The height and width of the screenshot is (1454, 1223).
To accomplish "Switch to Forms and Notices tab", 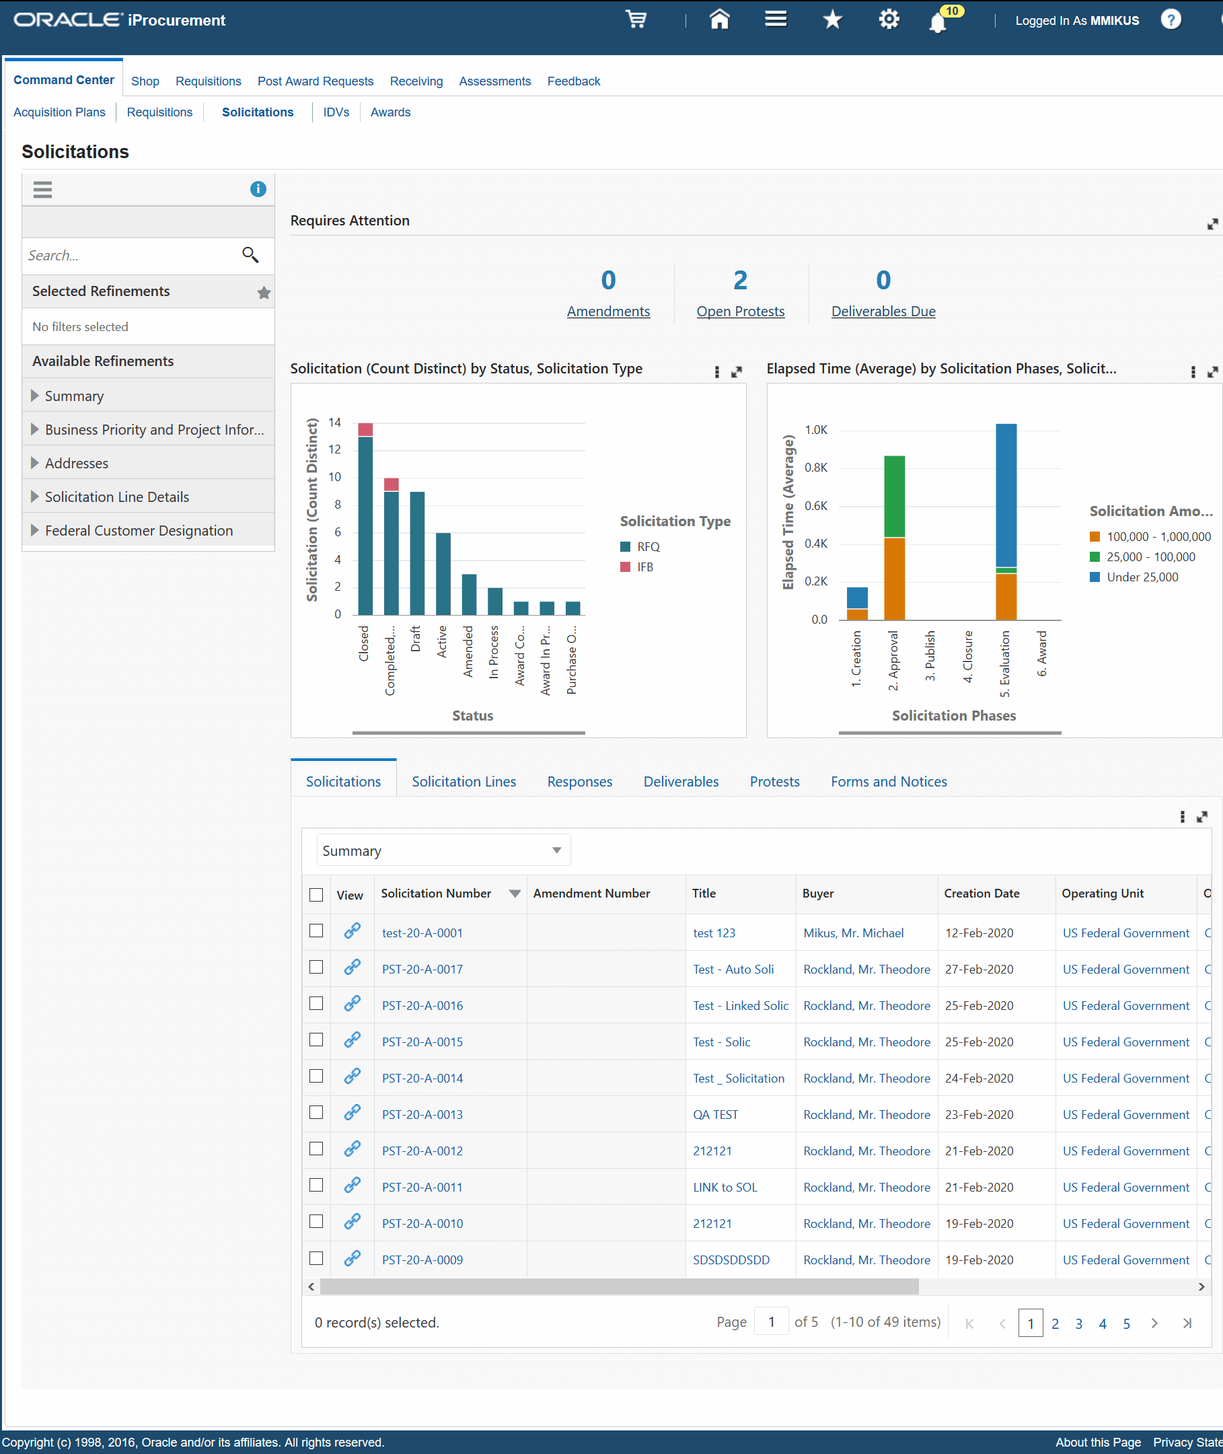I will [889, 781].
